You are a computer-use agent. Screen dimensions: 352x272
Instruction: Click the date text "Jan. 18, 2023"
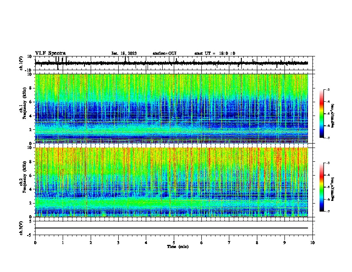point(124,53)
